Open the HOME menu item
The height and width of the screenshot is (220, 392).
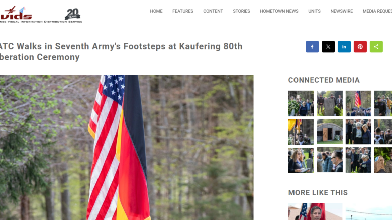click(x=156, y=11)
